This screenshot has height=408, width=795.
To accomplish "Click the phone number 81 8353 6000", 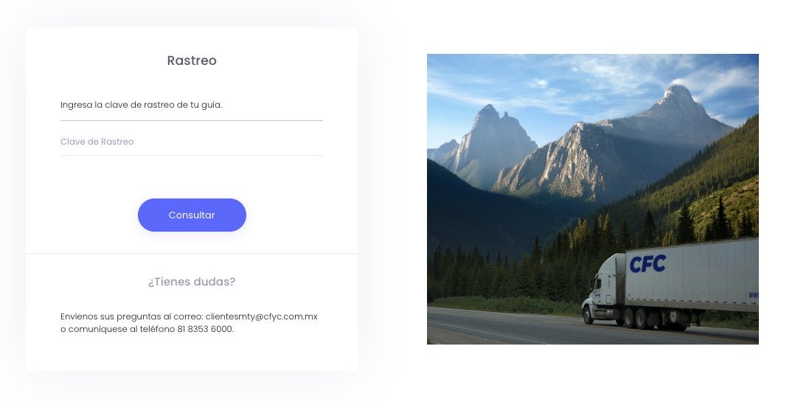I will 205,329.
